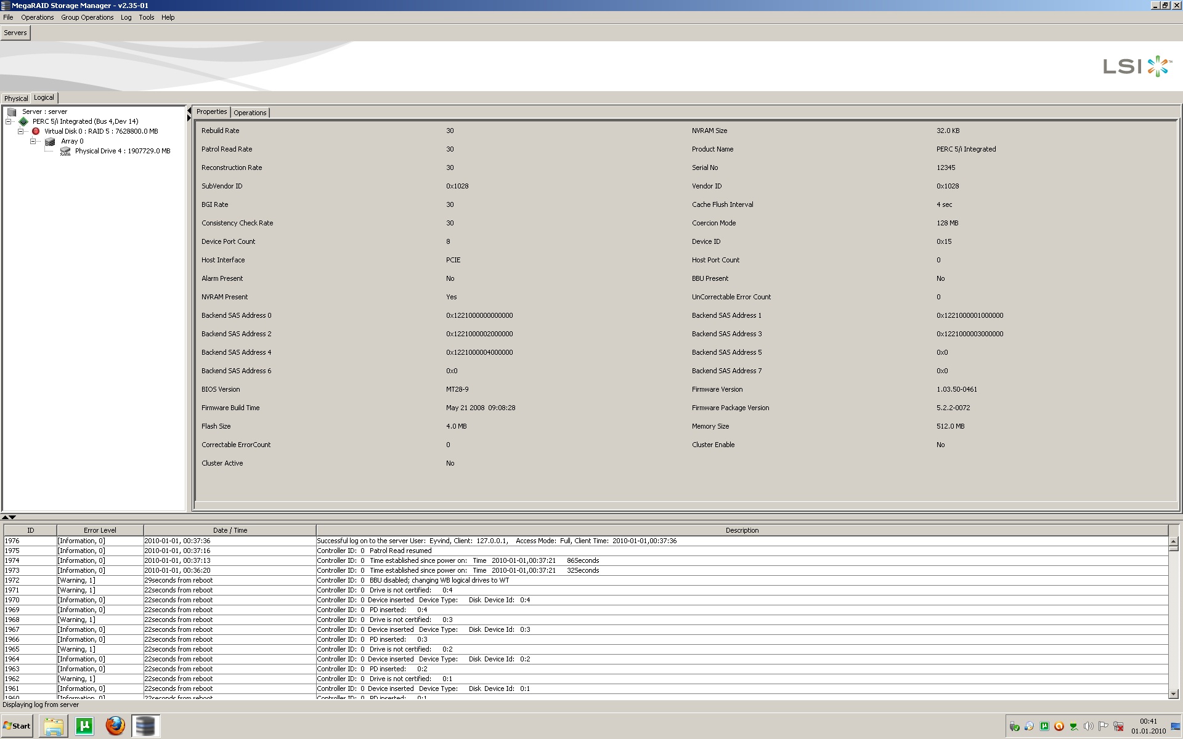Click the Product Name value PERC 5/i Integrated

pos(966,149)
